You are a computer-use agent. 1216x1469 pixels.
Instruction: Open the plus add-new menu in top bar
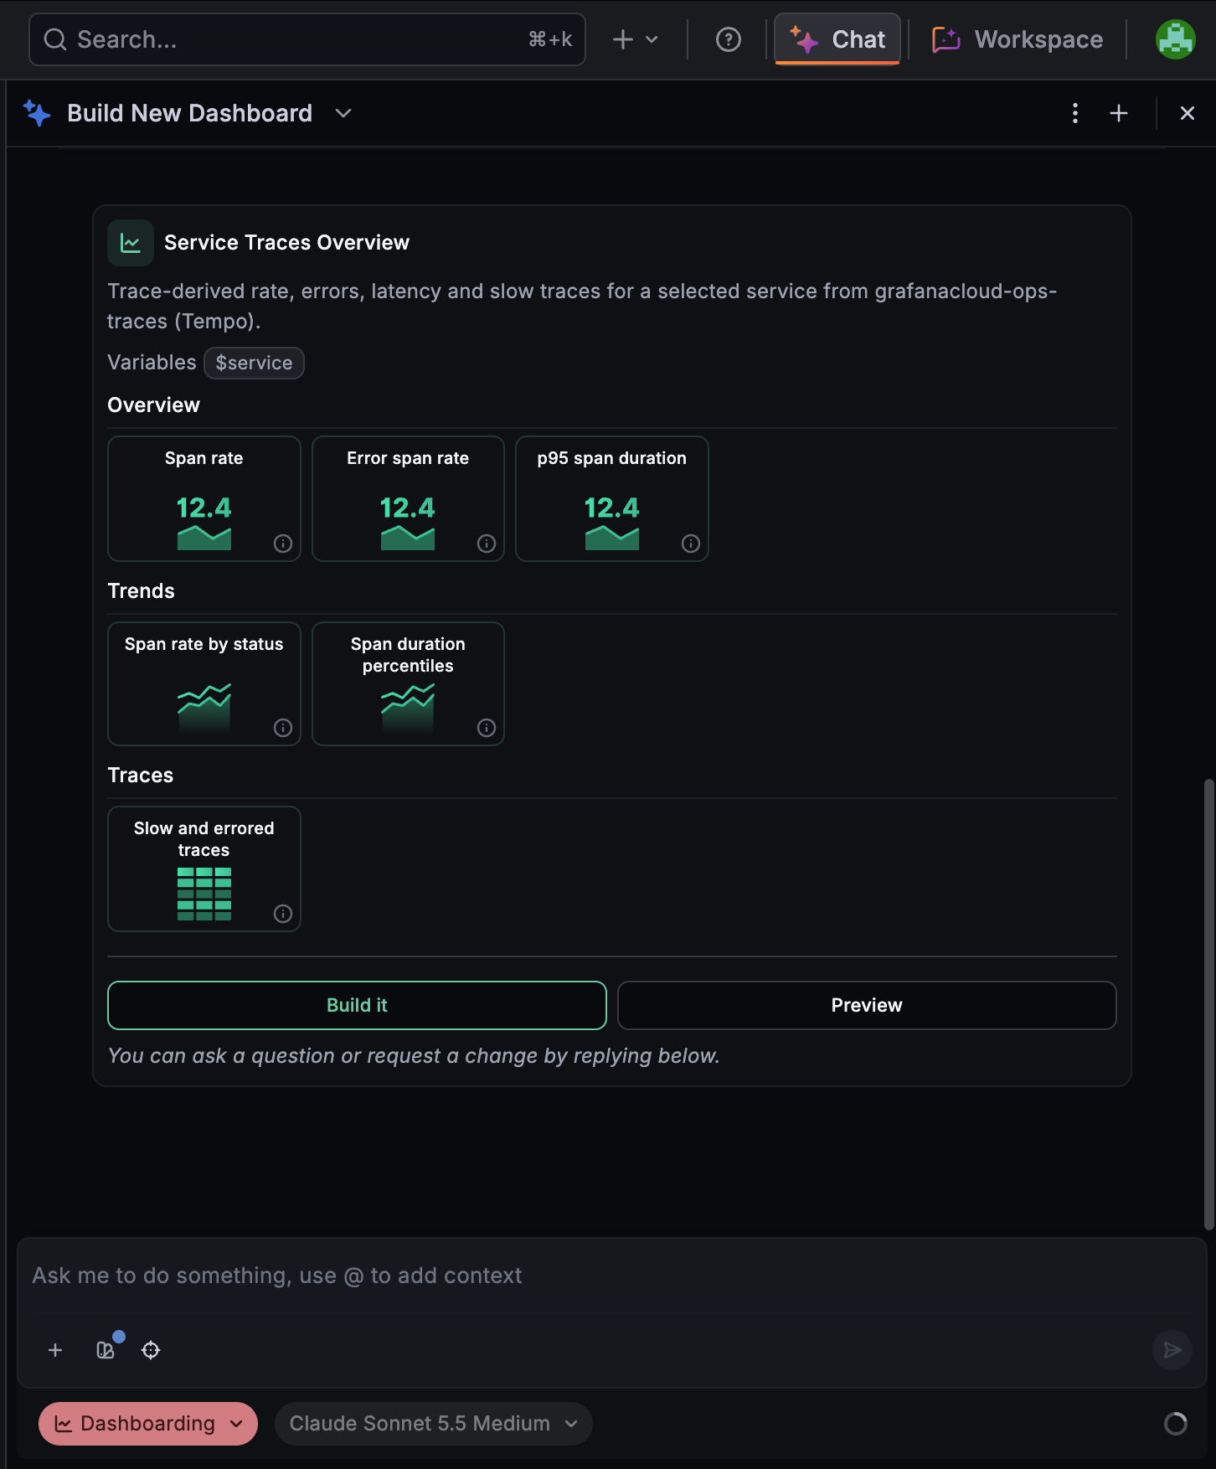pyautogui.click(x=635, y=39)
